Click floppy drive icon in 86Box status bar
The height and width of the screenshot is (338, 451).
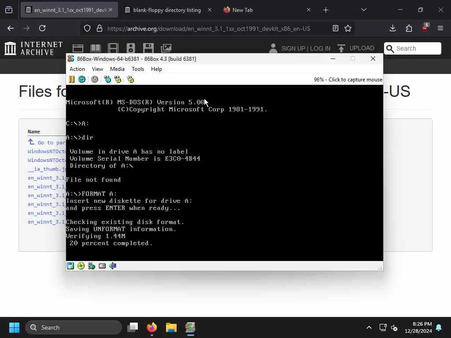click(x=70, y=265)
